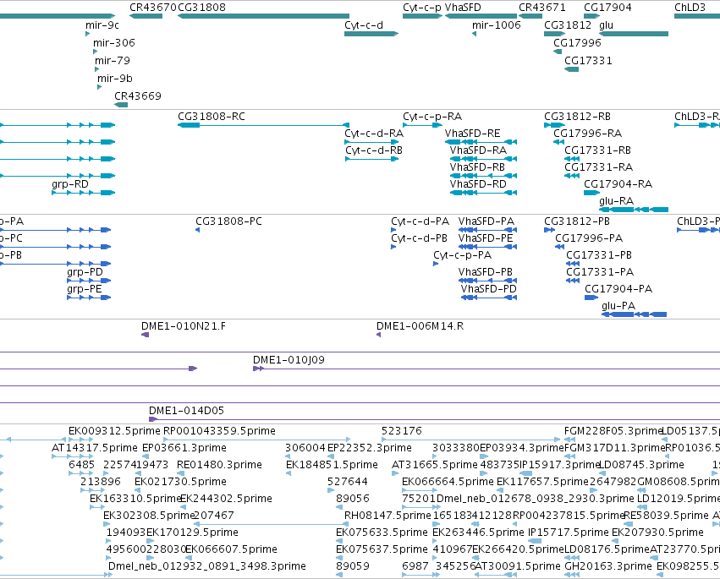Select the Dmel_neb_012932_0891_3498.3prime label
Image resolution: width=720 pixels, height=579 pixels.
click(207, 566)
